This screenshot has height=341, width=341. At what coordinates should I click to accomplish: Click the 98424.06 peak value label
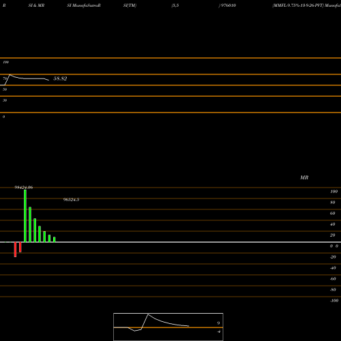pos(24,188)
